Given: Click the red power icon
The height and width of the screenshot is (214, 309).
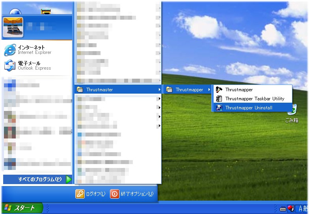Looking at the screenshot, I should (114, 194).
